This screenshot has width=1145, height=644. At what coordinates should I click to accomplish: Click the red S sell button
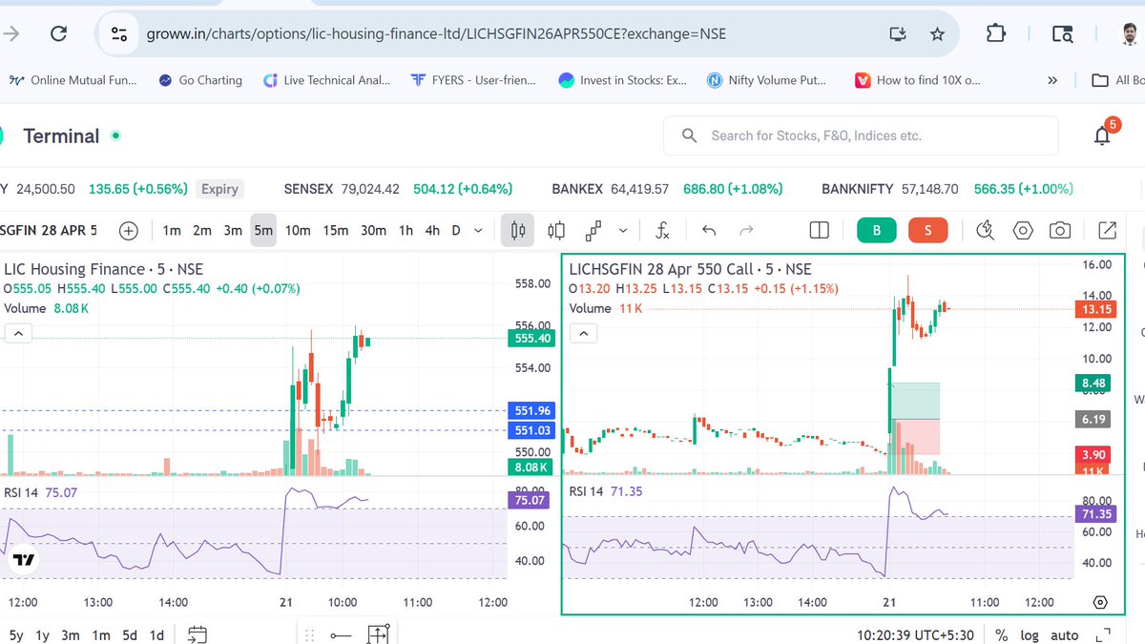coord(927,230)
